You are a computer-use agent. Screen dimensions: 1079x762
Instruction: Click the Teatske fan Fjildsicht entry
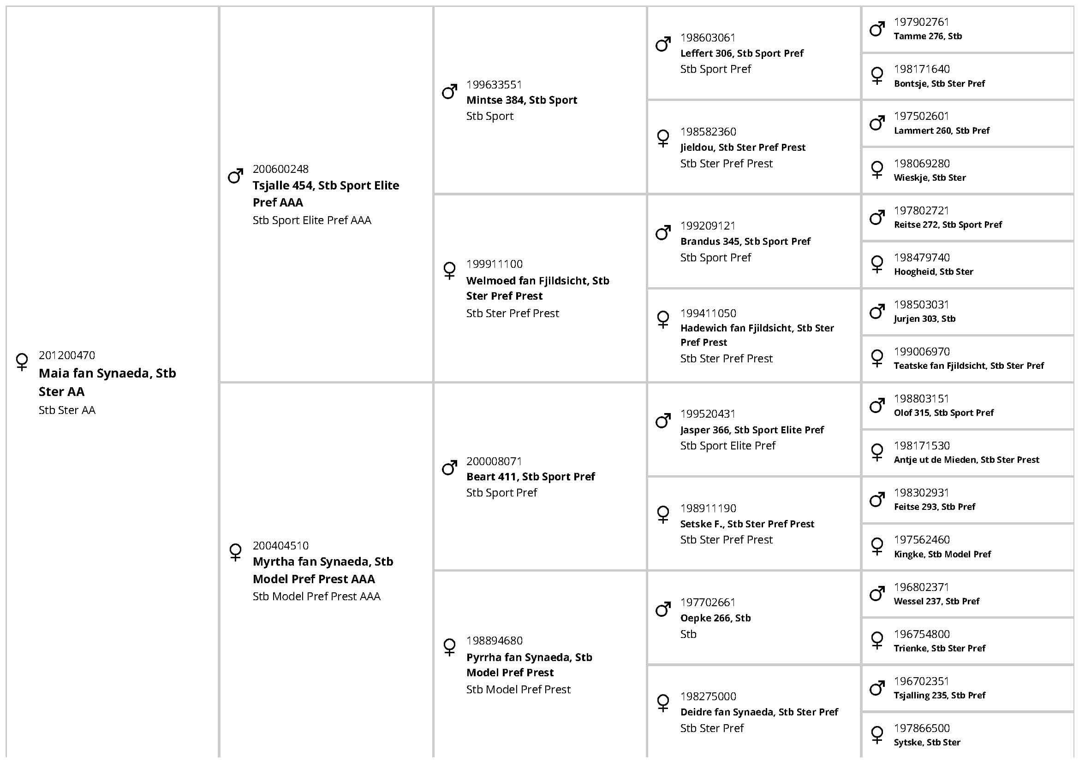pos(969,366)
